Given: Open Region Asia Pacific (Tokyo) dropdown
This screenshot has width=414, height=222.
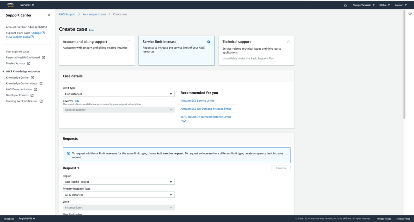Looking at the screenshot, I should 119,182.
